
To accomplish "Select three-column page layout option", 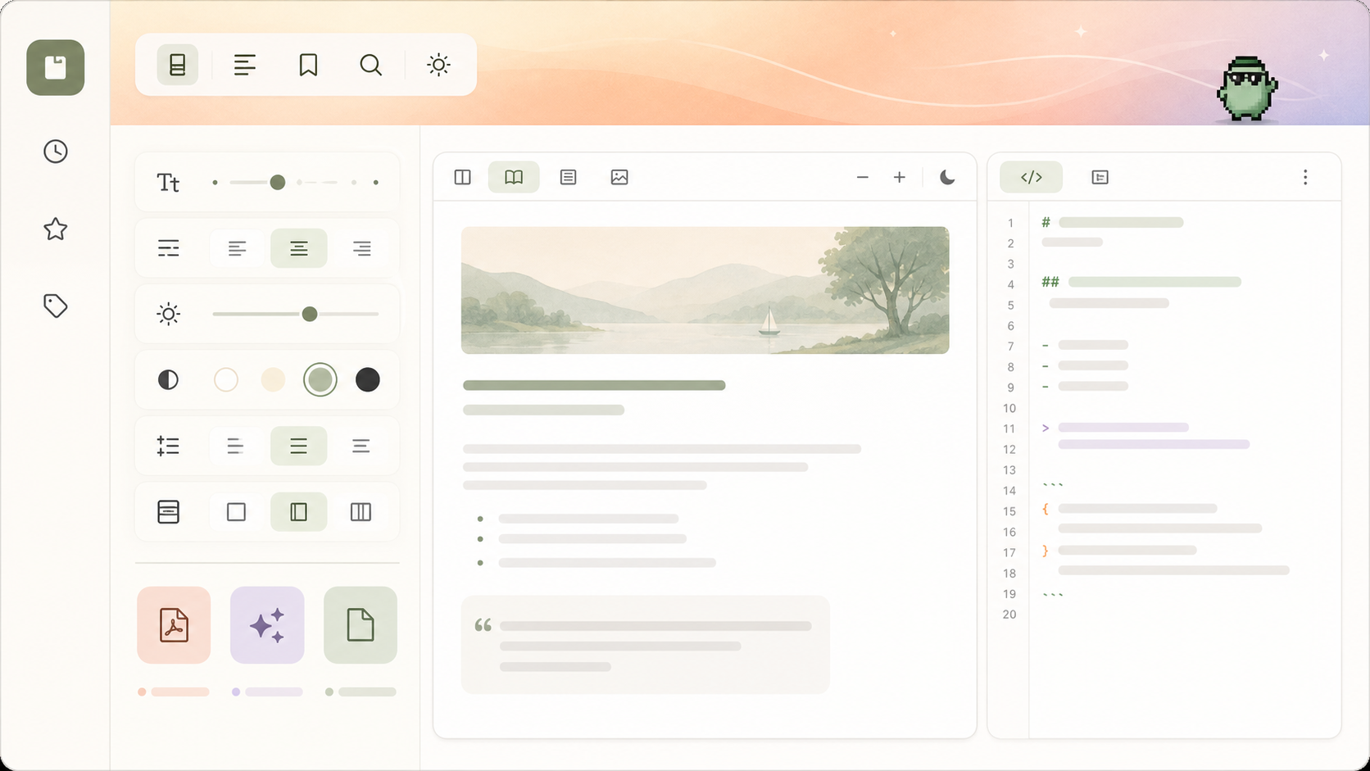I will 361,512.
